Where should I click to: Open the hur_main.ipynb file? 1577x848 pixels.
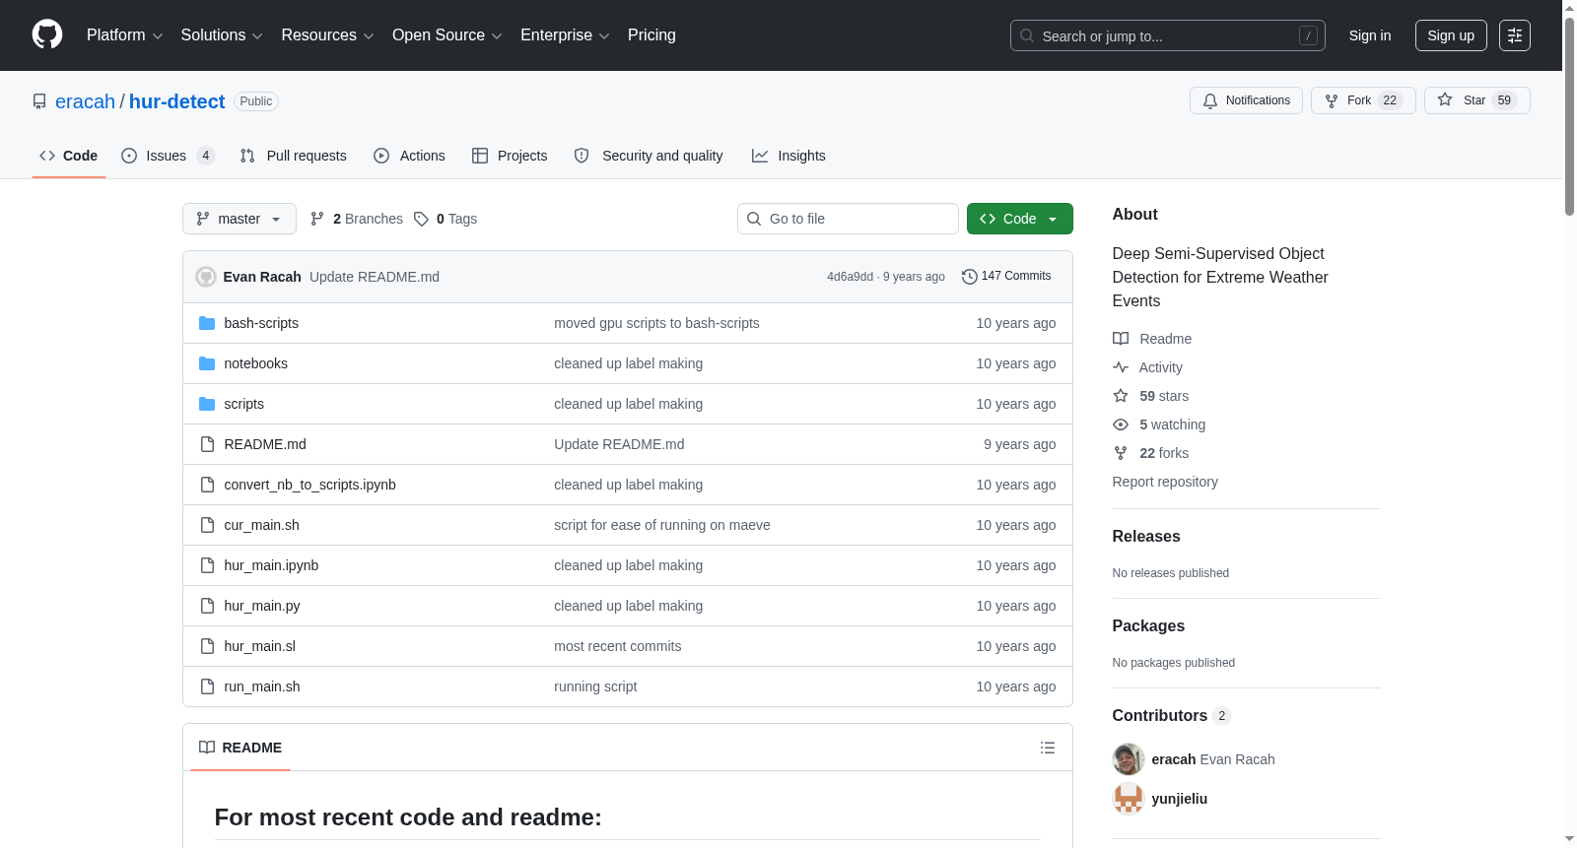click(271, 565)
